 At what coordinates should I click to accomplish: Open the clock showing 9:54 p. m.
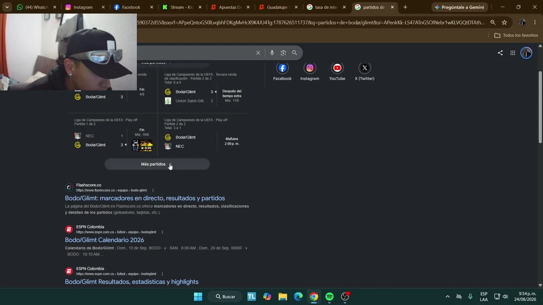pos(524,297)
